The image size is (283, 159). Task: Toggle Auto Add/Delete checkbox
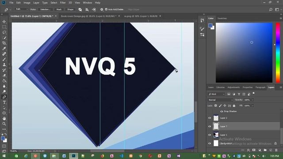click(x=106, y=9)
